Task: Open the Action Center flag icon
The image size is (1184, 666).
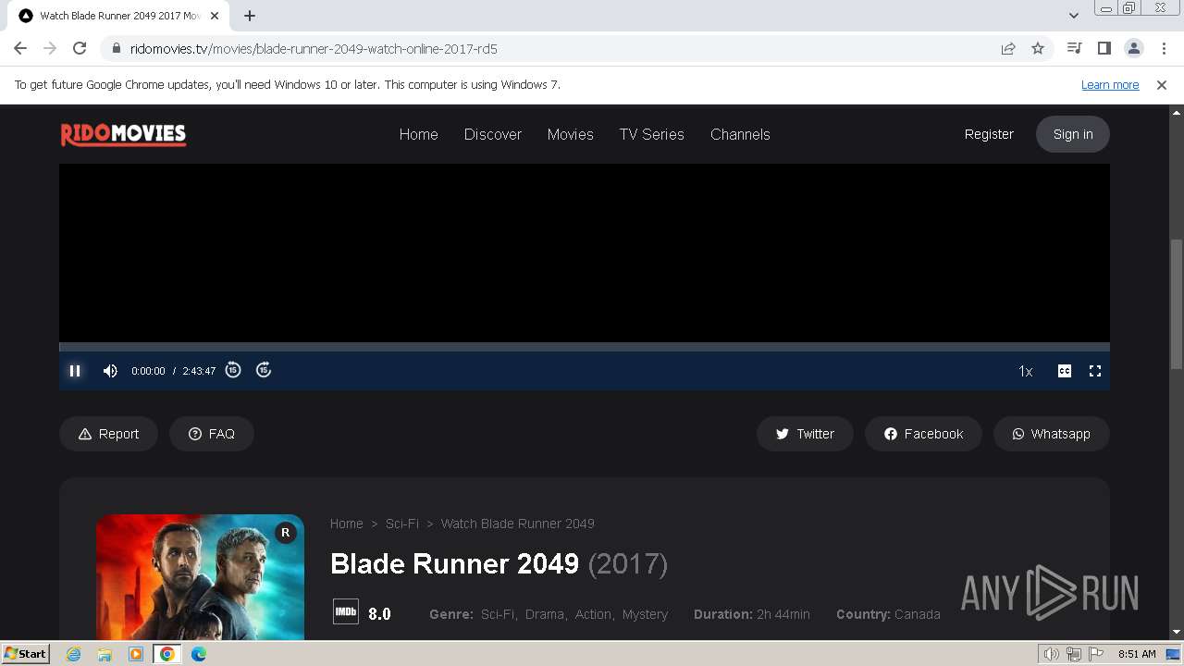Action: click(1096, 654)
